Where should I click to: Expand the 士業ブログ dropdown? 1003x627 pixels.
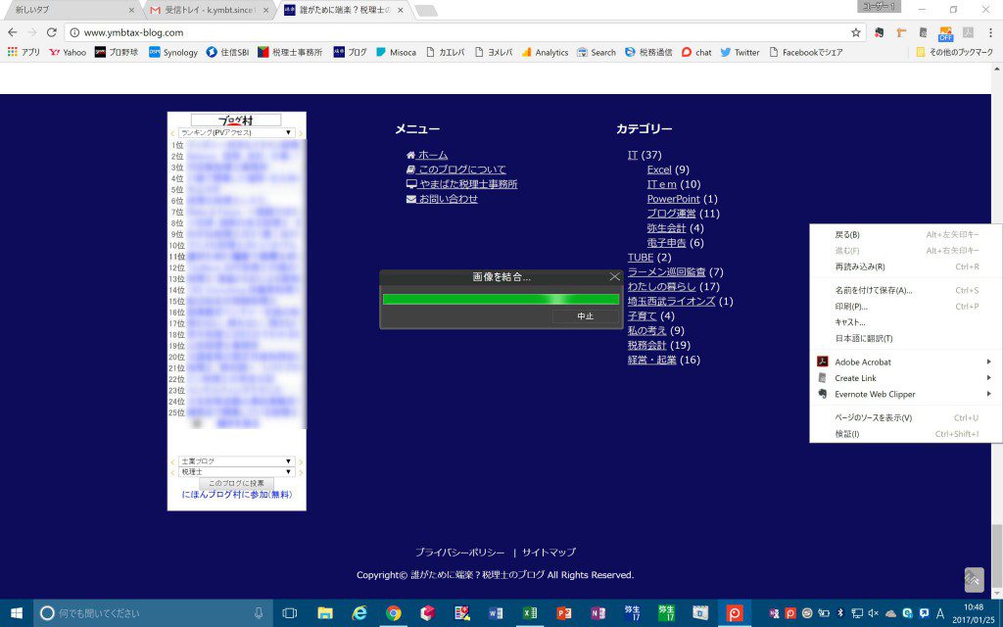tap(235, 460)
